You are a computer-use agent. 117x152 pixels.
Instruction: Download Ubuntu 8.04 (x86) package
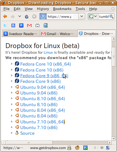[39, 116]
